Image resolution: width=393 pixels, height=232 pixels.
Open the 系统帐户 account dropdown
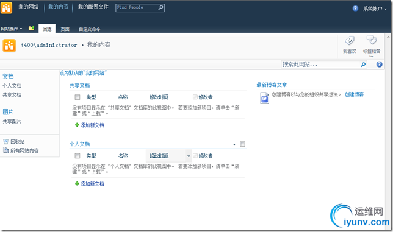pos(375,9)
